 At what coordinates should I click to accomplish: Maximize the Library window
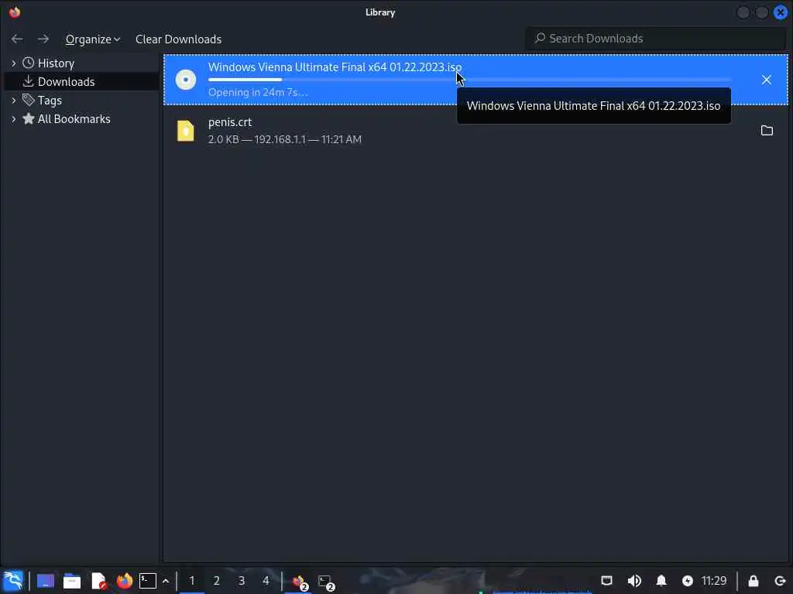(762, 12)
